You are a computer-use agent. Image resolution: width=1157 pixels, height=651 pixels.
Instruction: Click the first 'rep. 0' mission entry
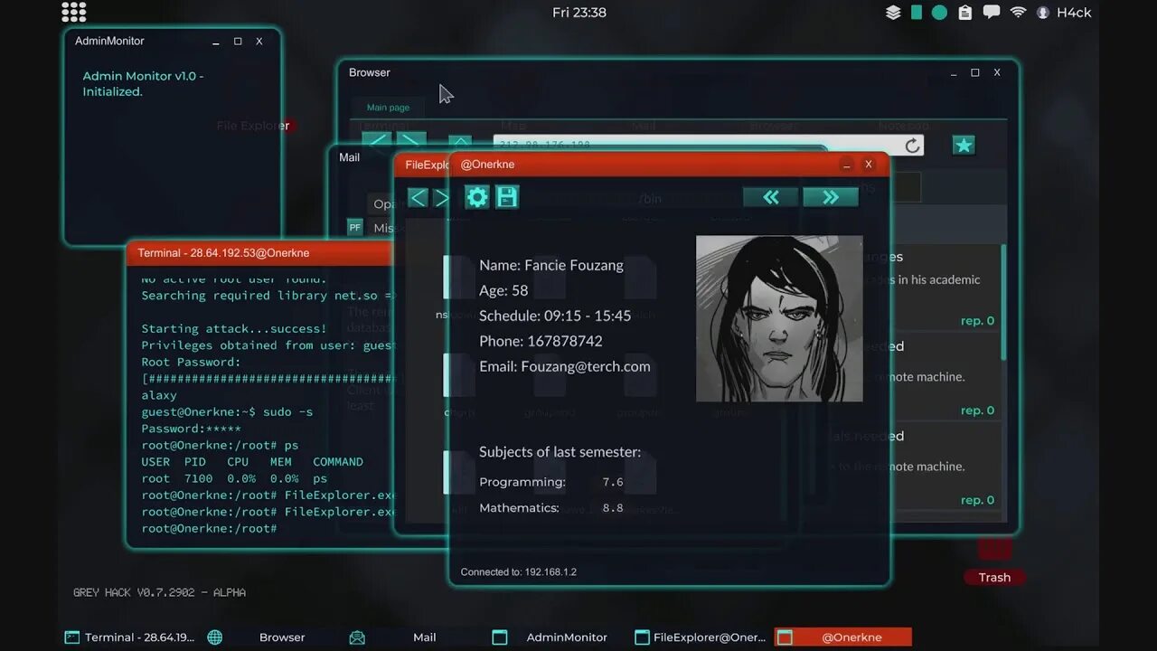(x=977, y=320)
